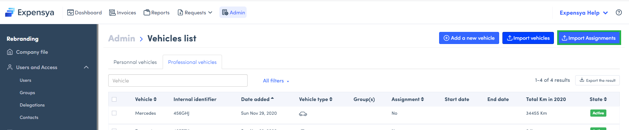
Task: Click the Invoices receipt icon
Action: tap(112, 12)
